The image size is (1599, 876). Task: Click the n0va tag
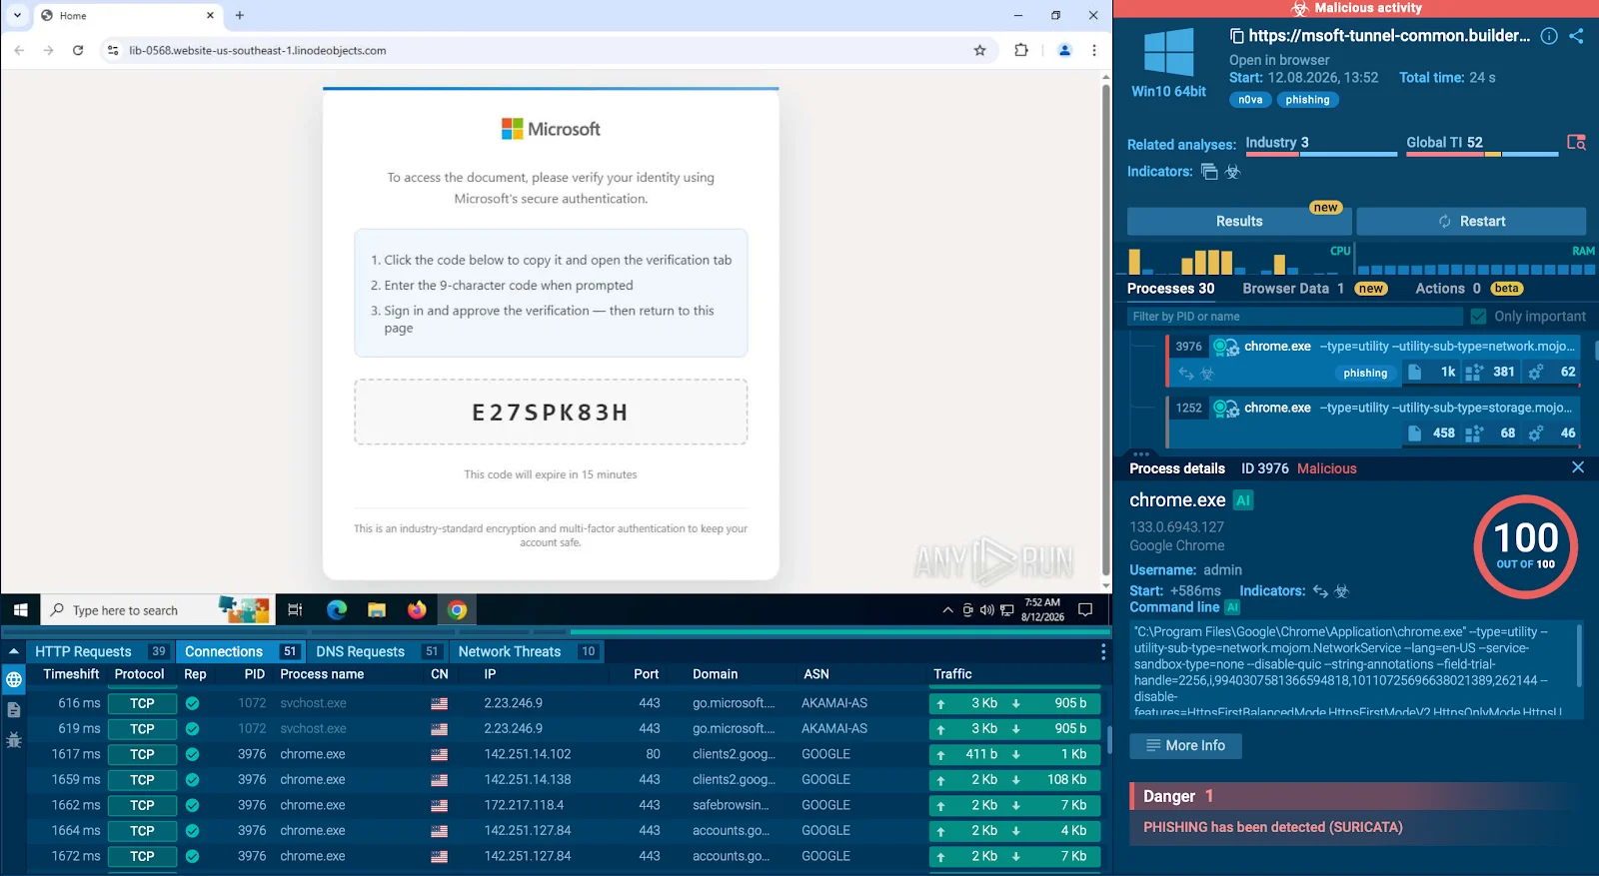pos(1250,100)
